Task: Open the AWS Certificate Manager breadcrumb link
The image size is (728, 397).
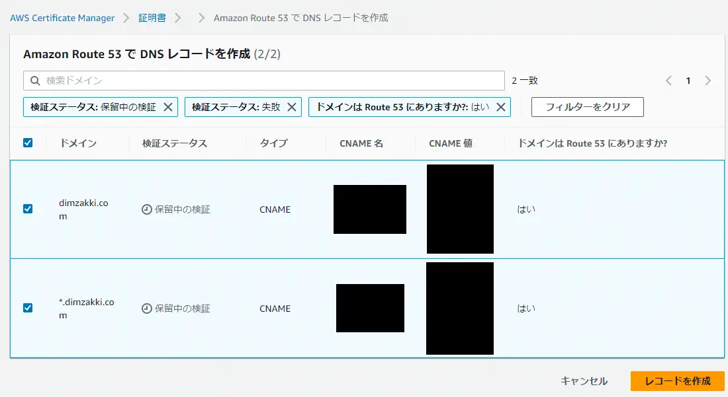Action: (63, 18)
